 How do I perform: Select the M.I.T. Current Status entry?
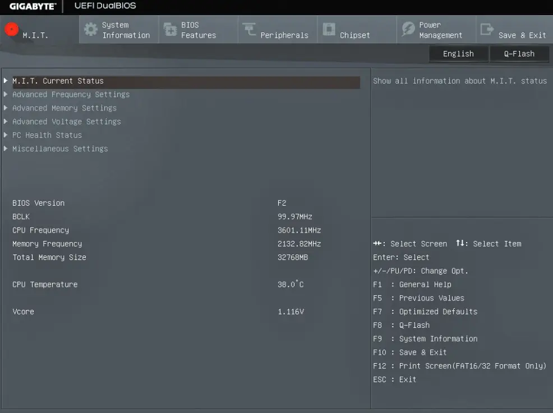(x=58, y=81)
